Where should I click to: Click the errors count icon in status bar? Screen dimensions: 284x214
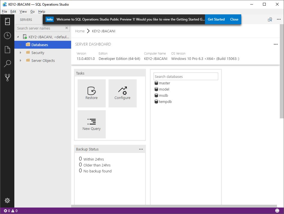pyautogui.click(x=5, y=211)
